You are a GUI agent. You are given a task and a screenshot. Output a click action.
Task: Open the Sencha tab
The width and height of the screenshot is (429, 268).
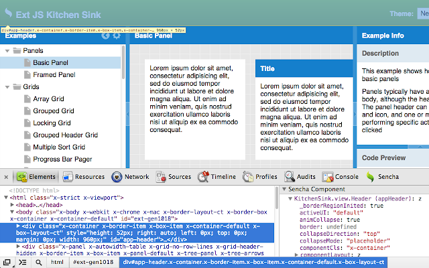(x=383, y=177)
